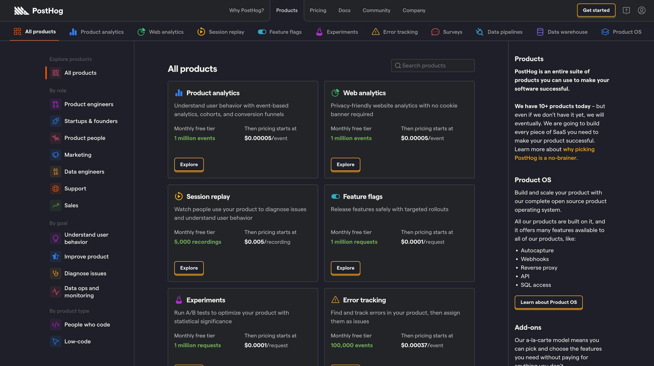This screenshot has width=654, height=366.
Task: Click the Web analytics card pie icon
Action: pyautogui.click(x=335, y=93)
